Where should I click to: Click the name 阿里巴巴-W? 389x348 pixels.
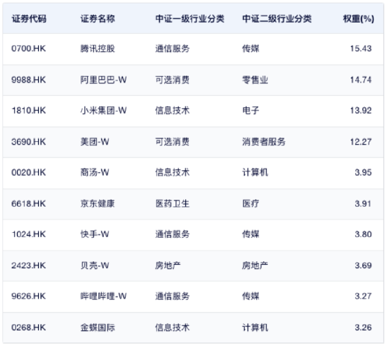[103, 80]
